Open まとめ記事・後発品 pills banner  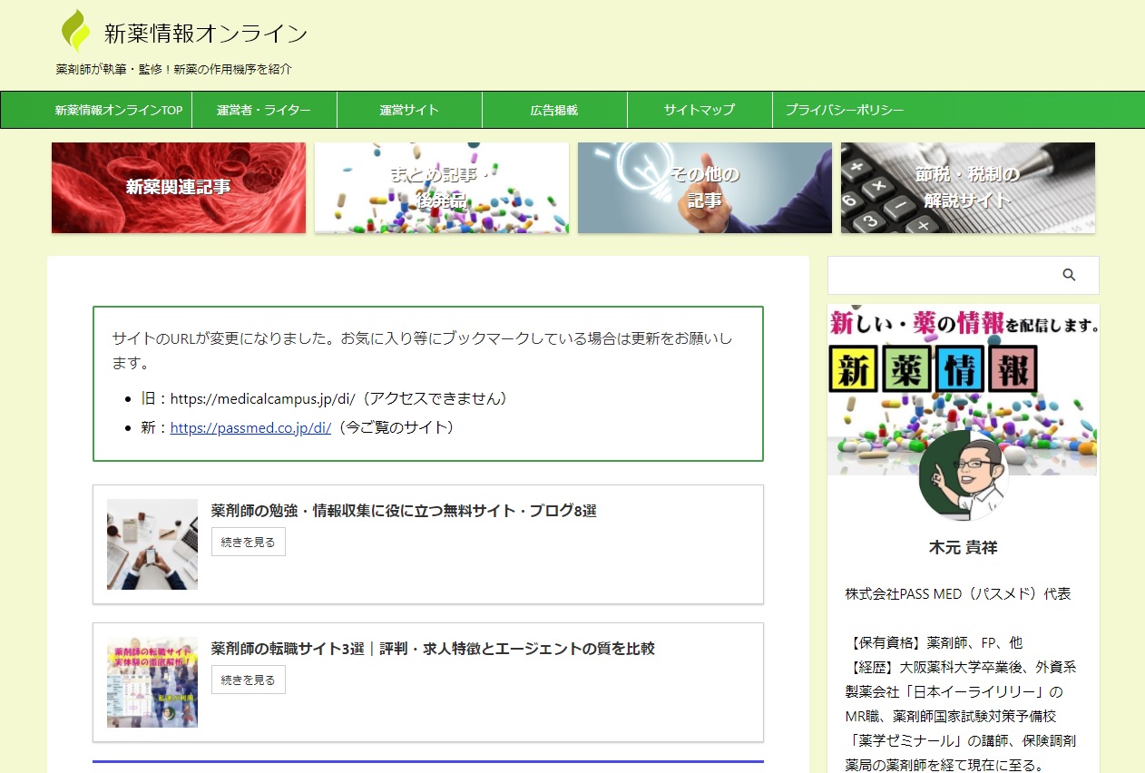pyautogui.click(x=442, y=188)
